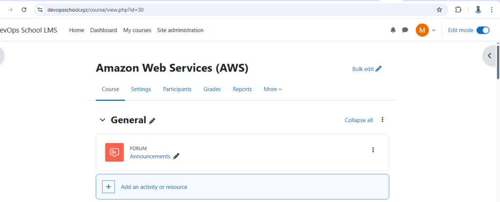500x202 pixels.
Task: Click the orange forum activity icon
Action: pos(114,152)
